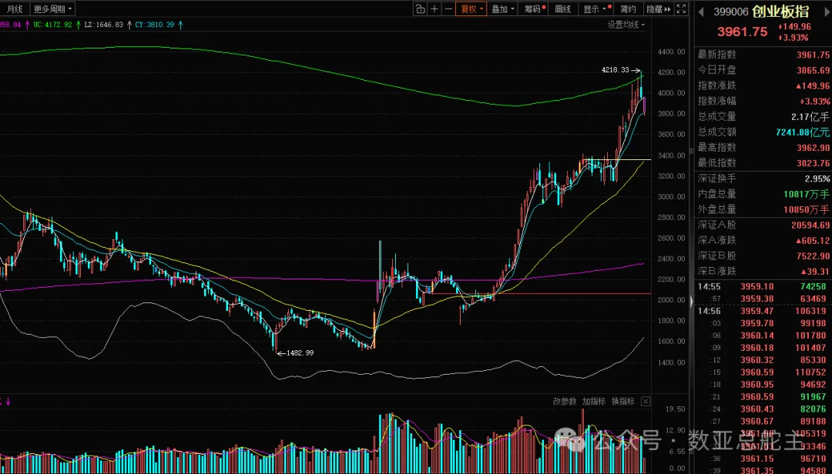Go to previous index with left arrow
The height and width of the screenshot is (474, 832).
[x=701, y=12]
